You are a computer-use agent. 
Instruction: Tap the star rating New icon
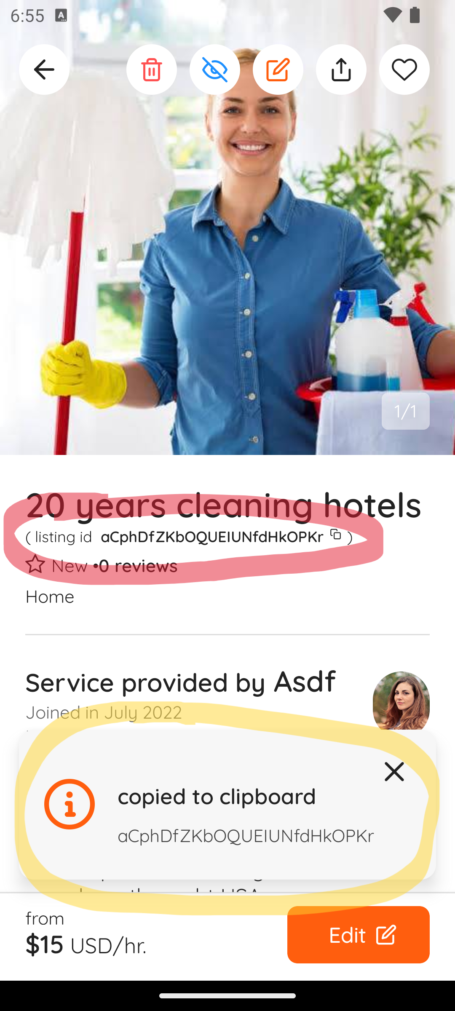tap(35, 565)
